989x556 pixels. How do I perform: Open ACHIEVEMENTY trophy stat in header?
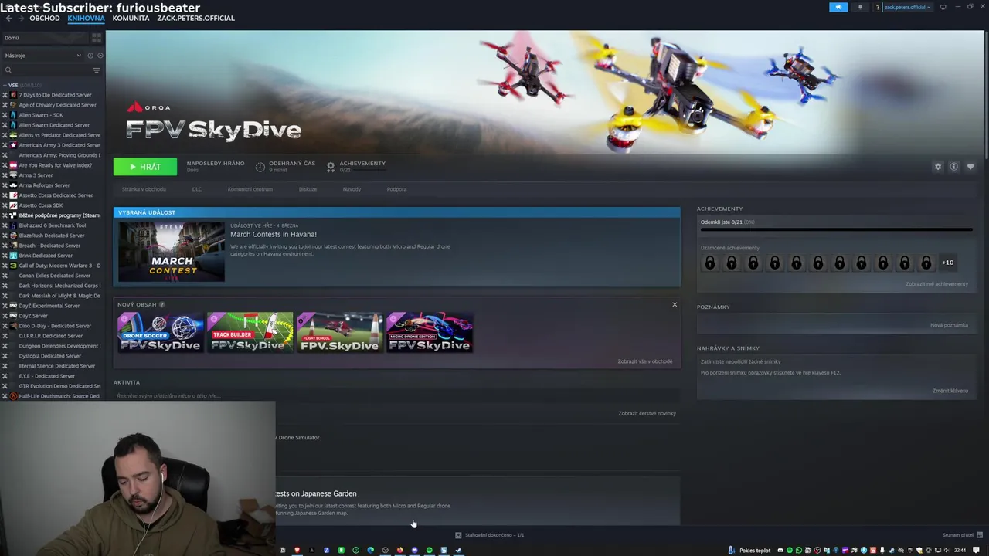(x=356, y=166)
